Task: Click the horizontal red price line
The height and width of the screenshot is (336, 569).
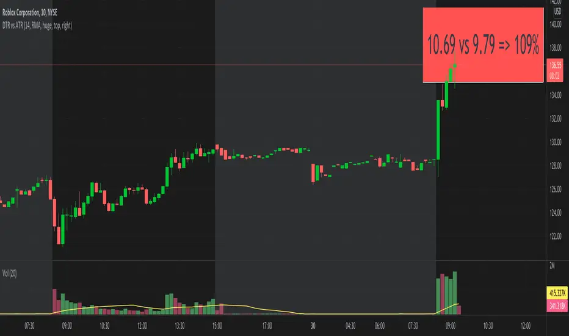Action: 211,65
